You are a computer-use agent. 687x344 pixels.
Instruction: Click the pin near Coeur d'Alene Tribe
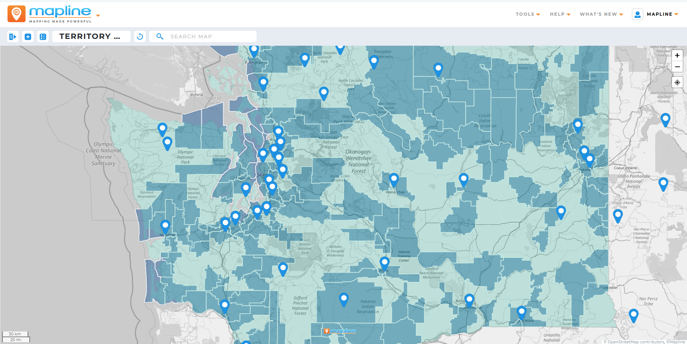(x=618, y=216)
